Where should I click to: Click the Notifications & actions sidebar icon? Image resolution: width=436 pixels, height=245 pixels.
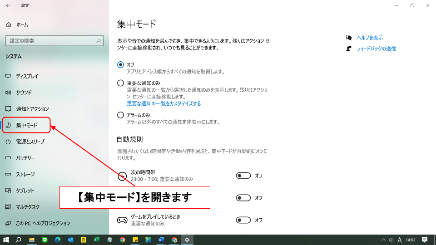tap(8, 109)
